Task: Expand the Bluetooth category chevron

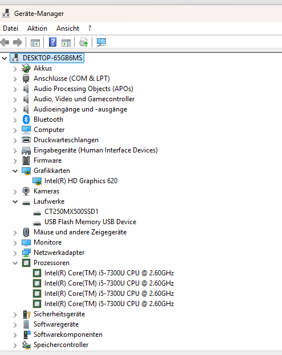Action: pos(15,120)
